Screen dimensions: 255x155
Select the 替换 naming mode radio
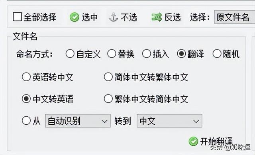click(x=112, y=54)
